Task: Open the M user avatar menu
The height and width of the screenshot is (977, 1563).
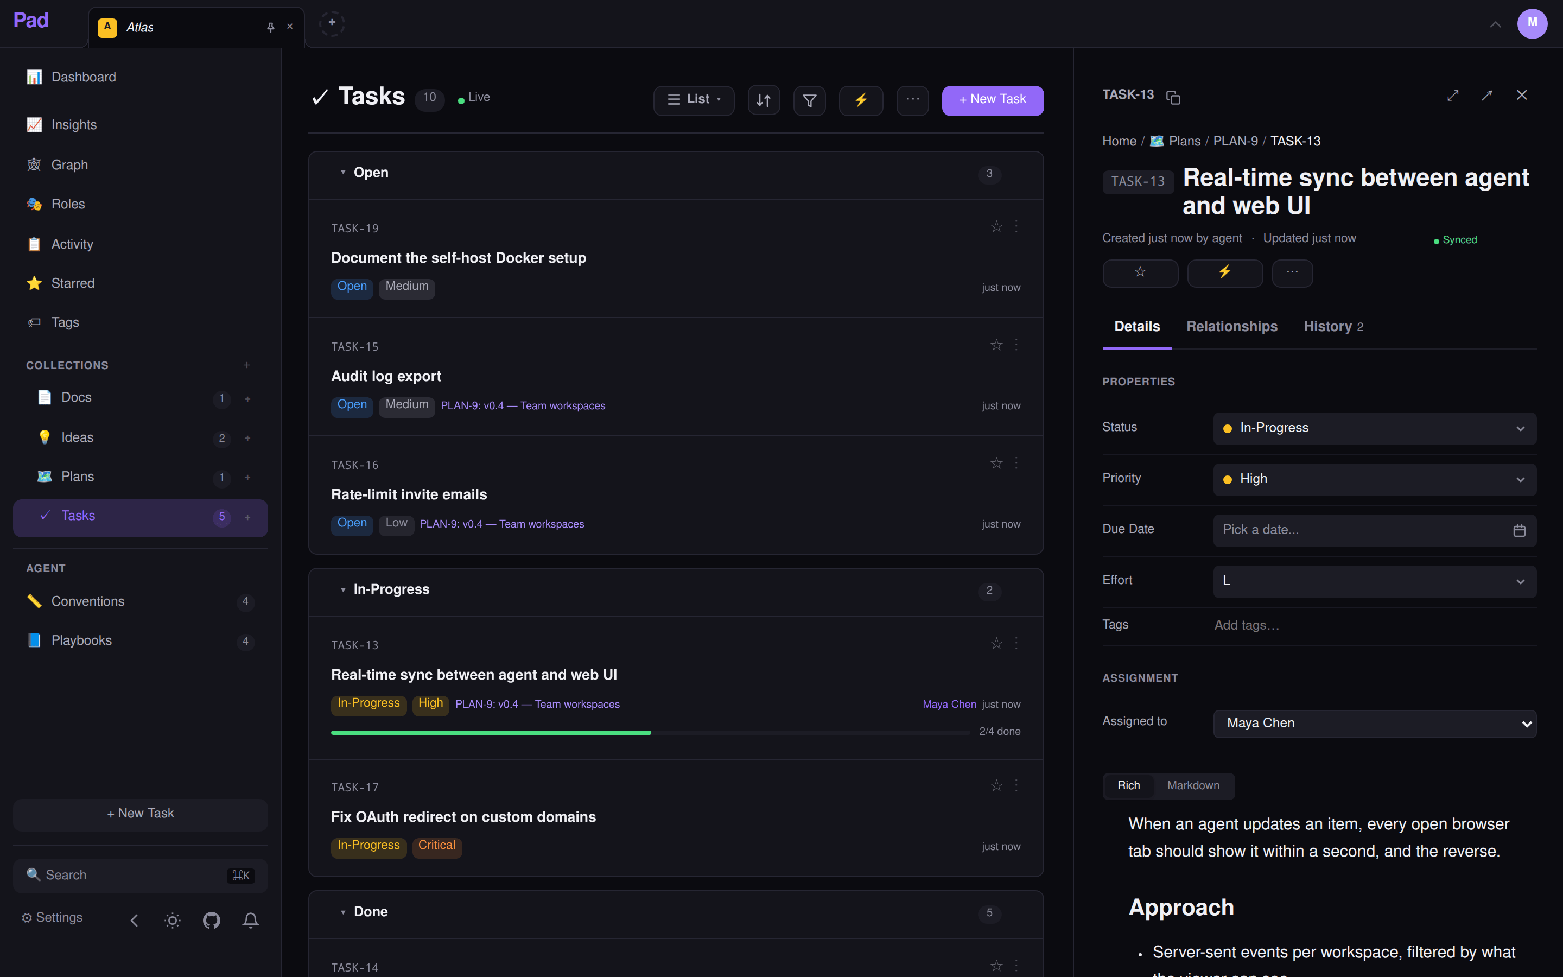Action: tap(1532, 23)
